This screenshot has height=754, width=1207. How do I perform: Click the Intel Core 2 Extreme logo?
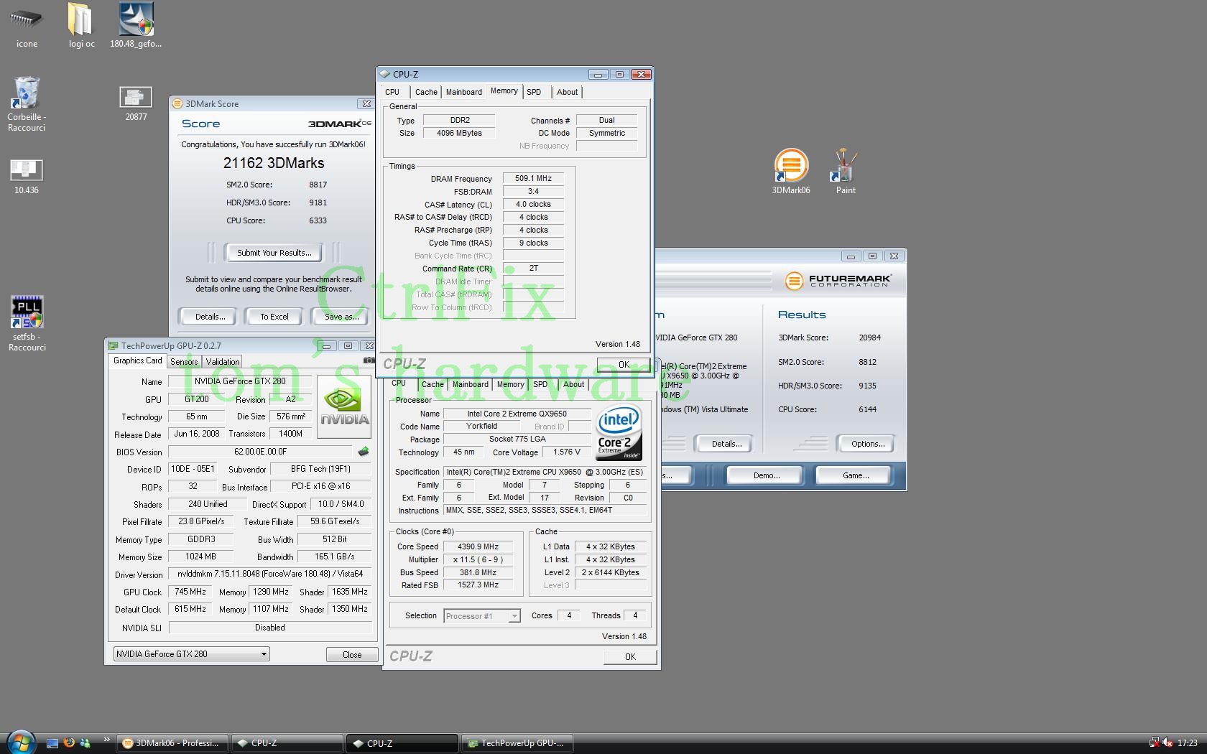pos(619,434)
